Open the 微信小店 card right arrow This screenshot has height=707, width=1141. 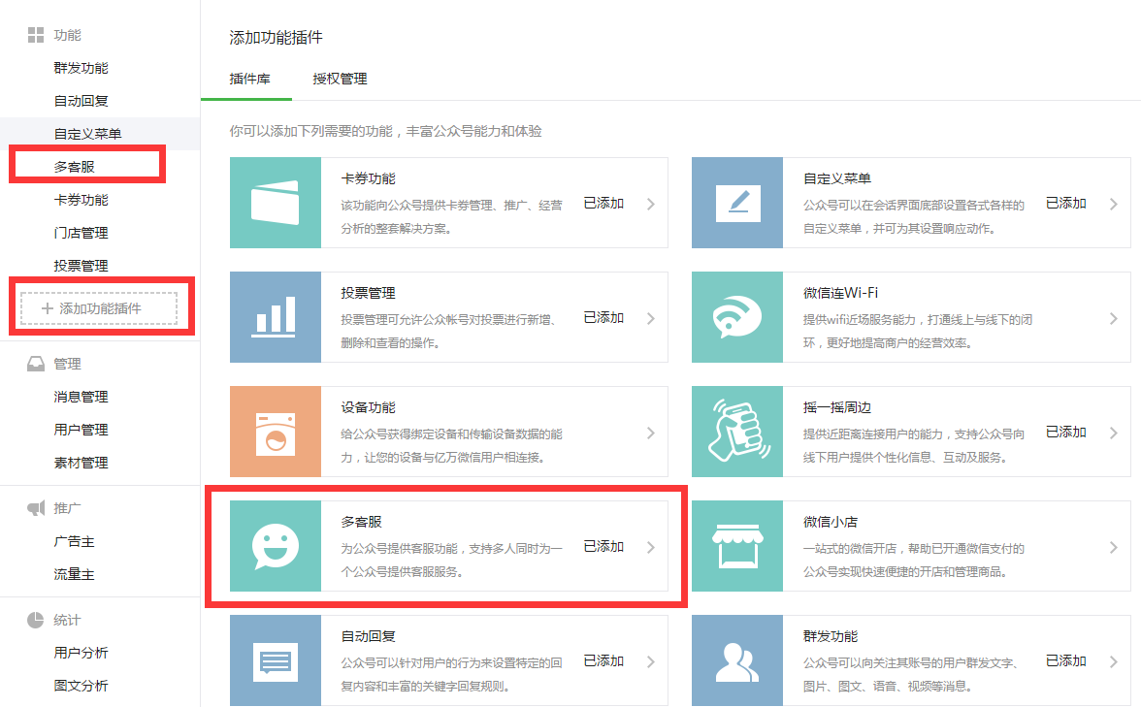[x=1113, y=547]
